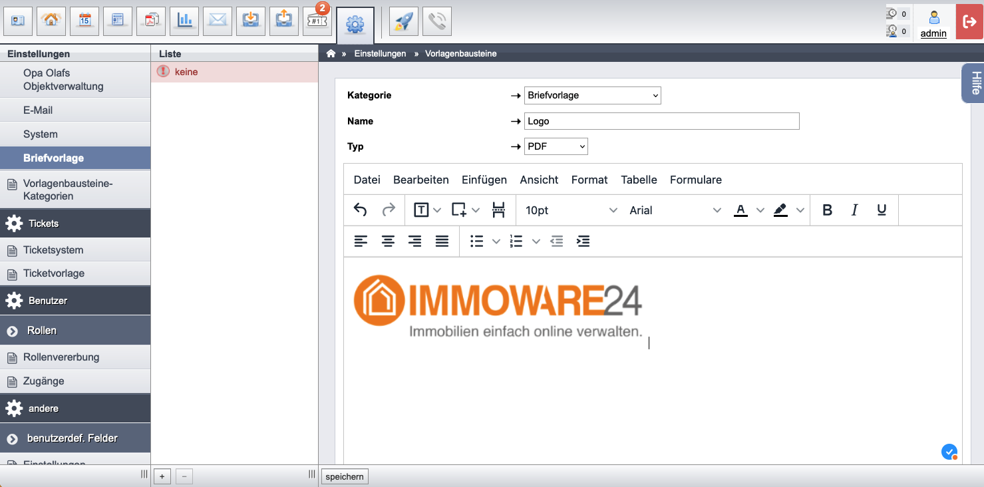
Task: Open numbered list style dropdown arrow
Action: pos(536,242)
